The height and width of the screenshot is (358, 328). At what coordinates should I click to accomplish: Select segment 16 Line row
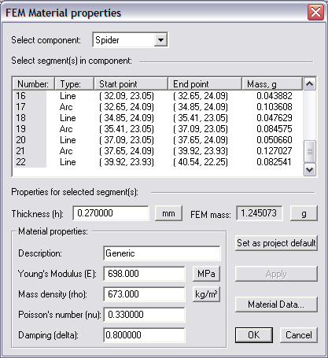pos(157,96)
